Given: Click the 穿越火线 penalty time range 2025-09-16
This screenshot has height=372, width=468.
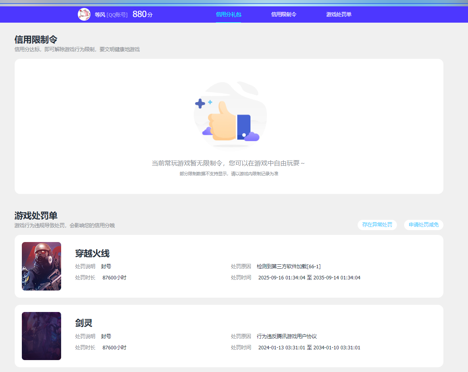Looking at the screenshot, I should pyautogui.click(x=309, y=277).
